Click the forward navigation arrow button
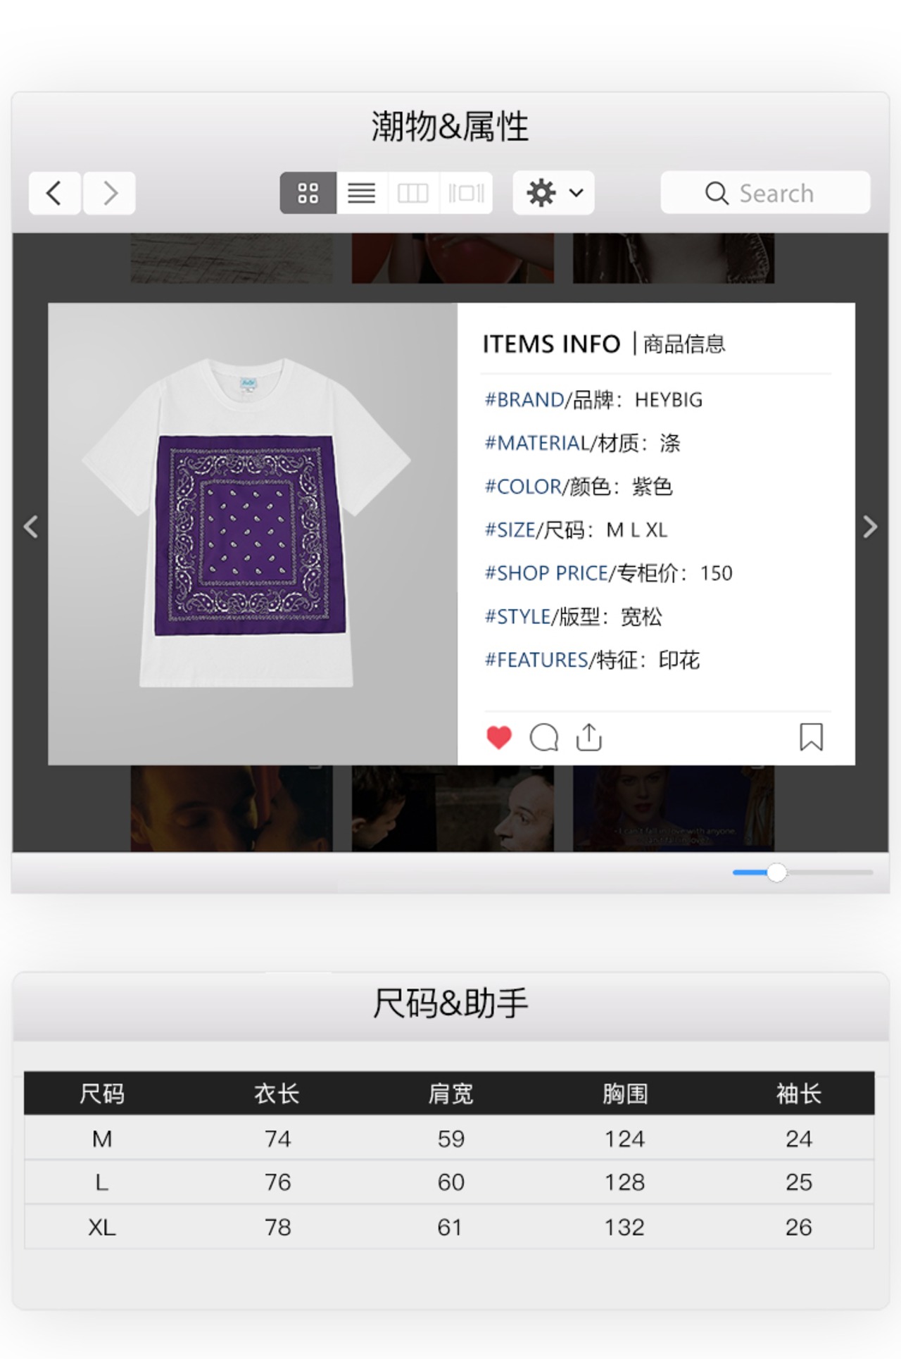This screenshot has height=1359, width=901. point(109,193)
